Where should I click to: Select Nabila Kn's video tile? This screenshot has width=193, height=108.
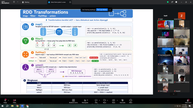pos(166,34)
